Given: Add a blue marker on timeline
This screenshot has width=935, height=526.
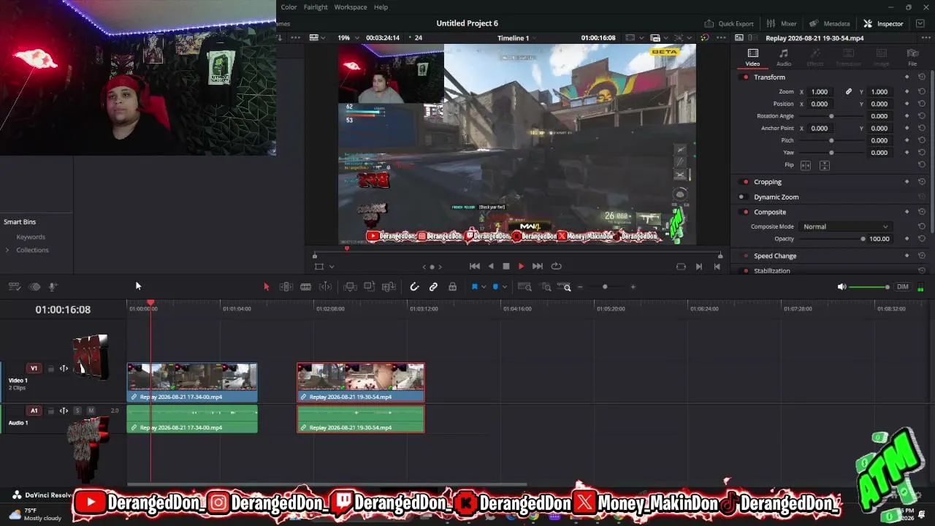Looking at the screenshot, I should pyautogui.click(x=495, y=287).
